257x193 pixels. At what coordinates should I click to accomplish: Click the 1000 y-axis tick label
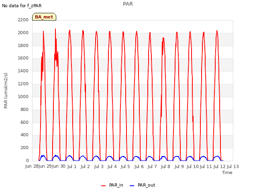23,96
